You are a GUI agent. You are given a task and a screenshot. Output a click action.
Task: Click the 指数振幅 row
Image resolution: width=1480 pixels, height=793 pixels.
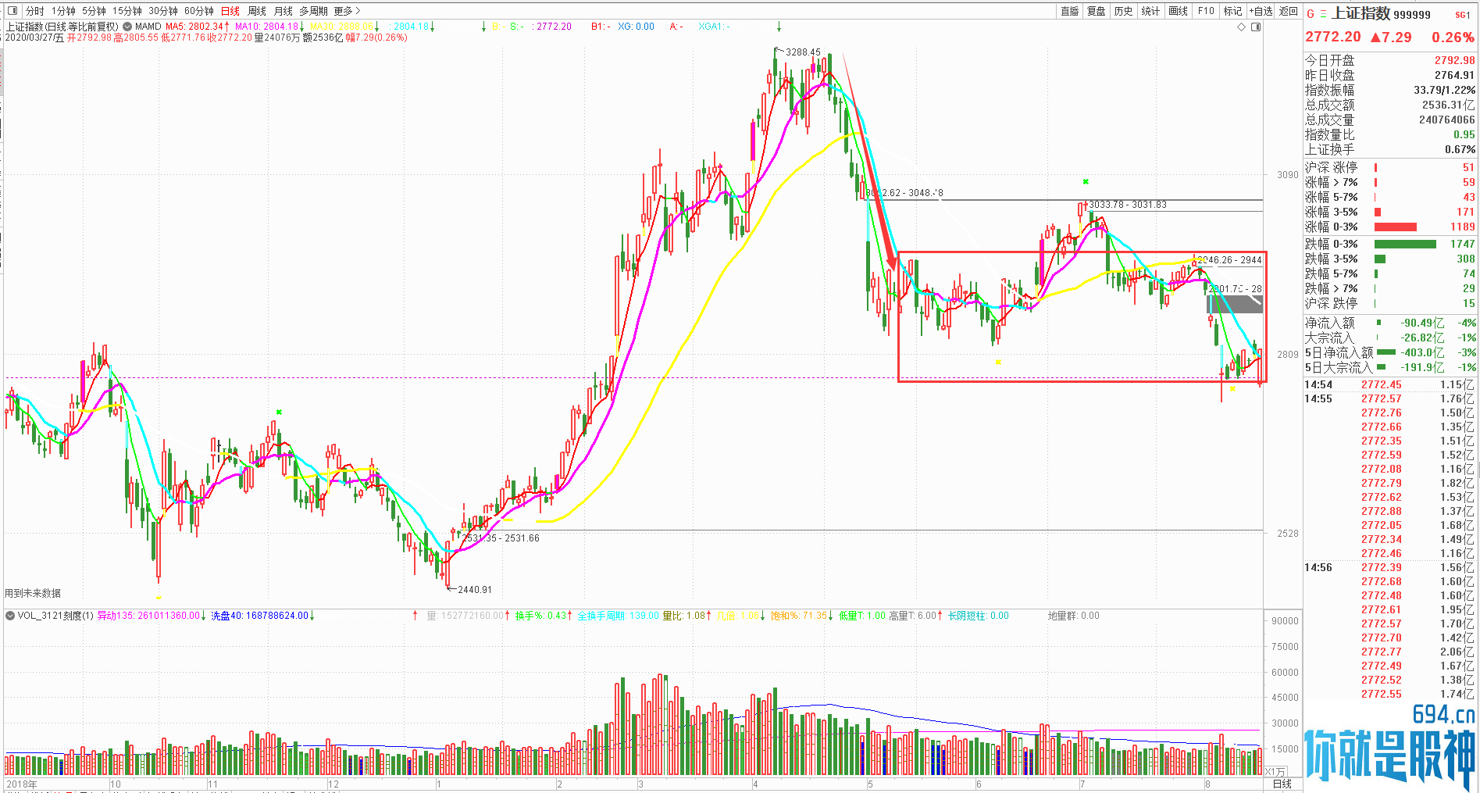[1390, 90]
